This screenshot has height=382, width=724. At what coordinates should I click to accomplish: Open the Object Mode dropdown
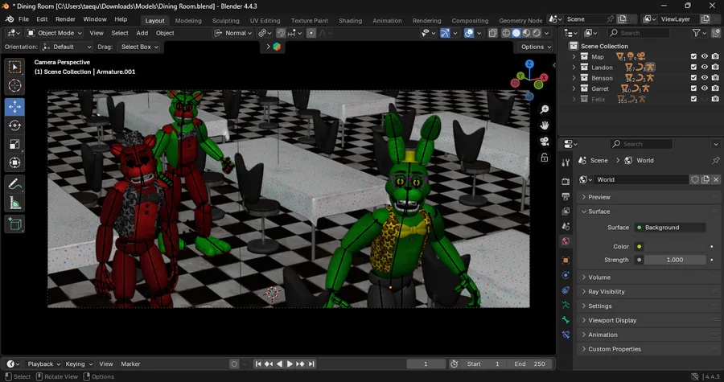pyautogui.click(x=54, y=33)
